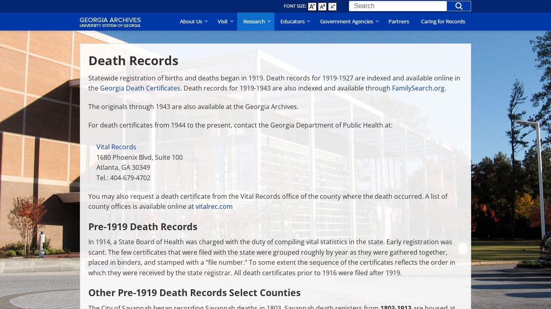
Task: Expand the Government Agencies dropdown arrow
Action: tap(377, 22)
